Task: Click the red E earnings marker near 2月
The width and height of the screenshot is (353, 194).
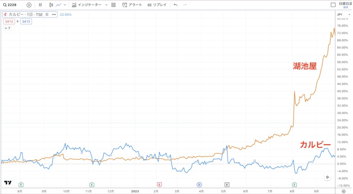Action: (x=159, y=184)
